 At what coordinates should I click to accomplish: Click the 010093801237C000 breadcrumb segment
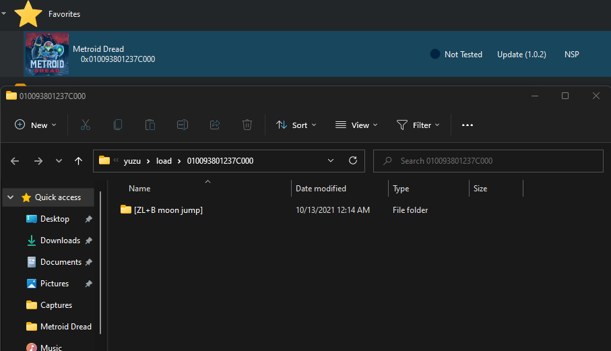(x=220, y=161)
